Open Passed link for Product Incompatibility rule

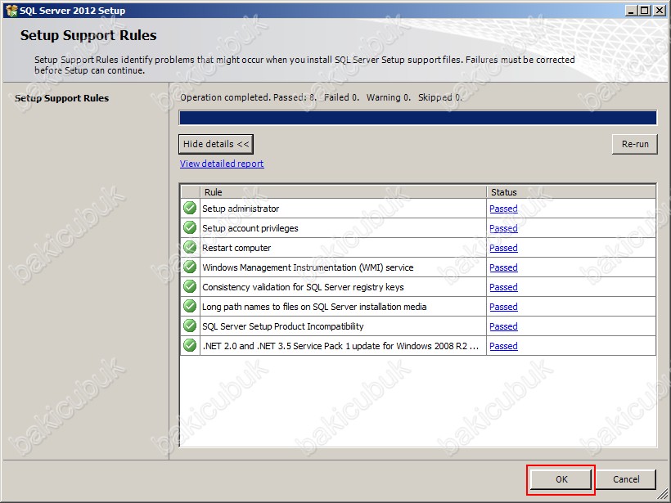503,327
